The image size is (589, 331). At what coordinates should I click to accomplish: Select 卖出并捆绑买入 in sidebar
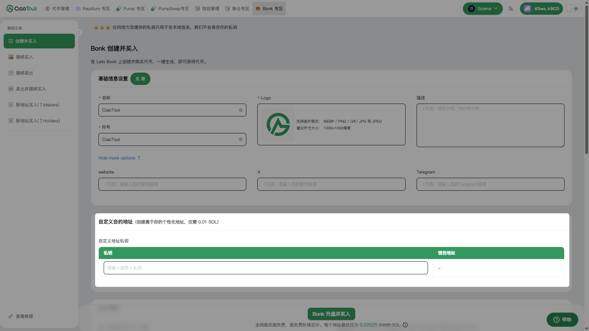coord(39,89)
